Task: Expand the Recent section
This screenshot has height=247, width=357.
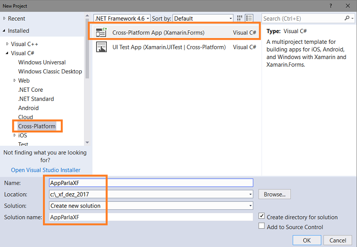Action: click(4, 18)
